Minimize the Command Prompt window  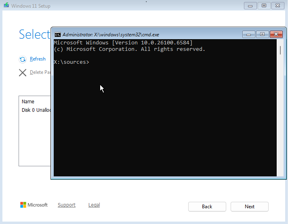point(249,34)
